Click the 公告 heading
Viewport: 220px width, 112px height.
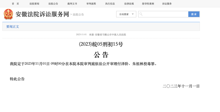click(101, 55)
